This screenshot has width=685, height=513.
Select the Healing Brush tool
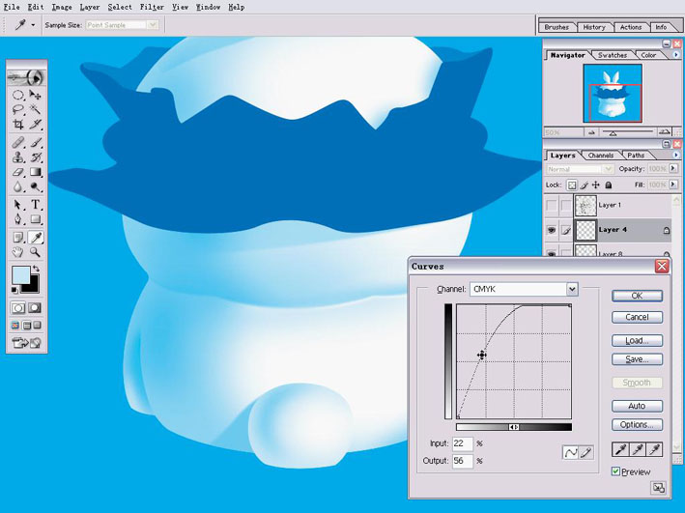point(18,142)
